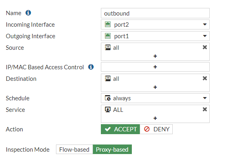Switch Inspection Mode to Flow-based
Image resolution: width=247 pixels, height=164 pixels.
click(74, 150)
